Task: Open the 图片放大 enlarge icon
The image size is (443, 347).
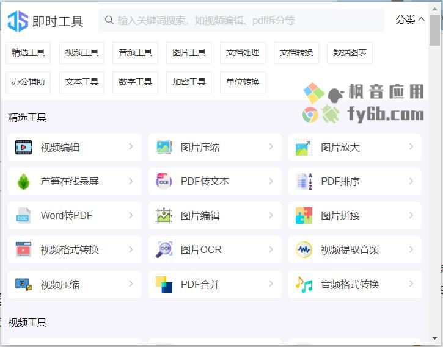Action: point(304,147)
